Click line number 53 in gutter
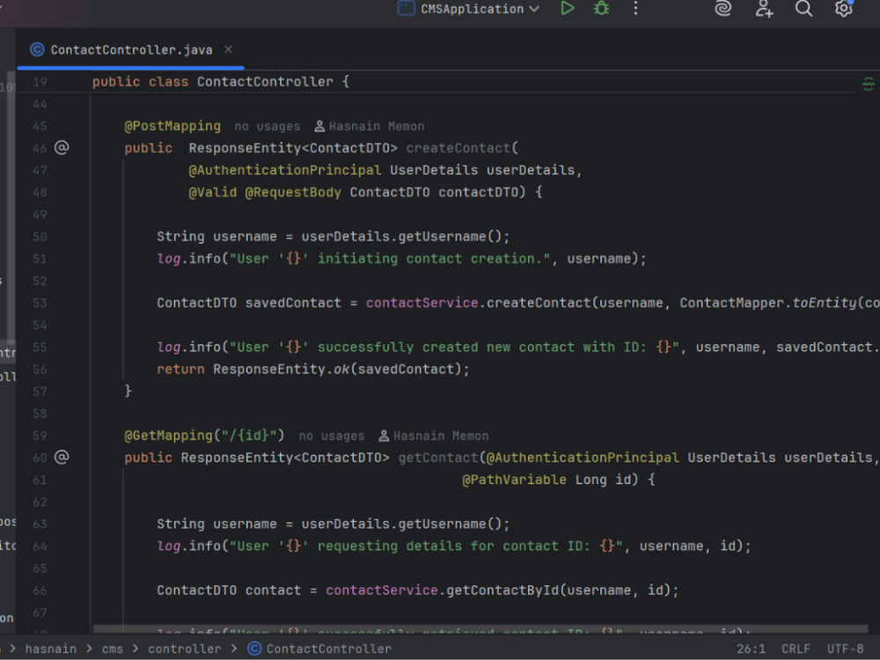880x660 pixels. tap(40, 303)
